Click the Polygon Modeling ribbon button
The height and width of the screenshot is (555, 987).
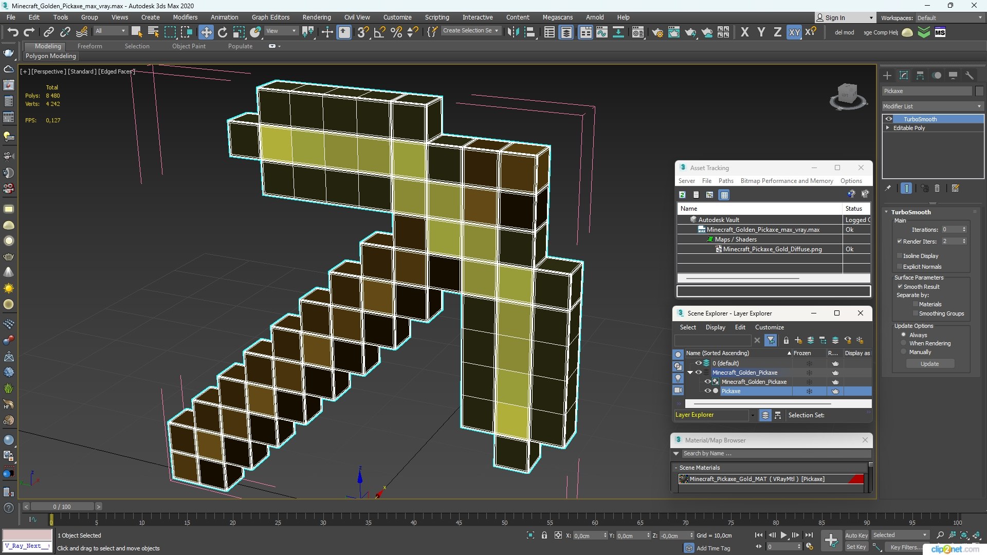coord(51,56)
